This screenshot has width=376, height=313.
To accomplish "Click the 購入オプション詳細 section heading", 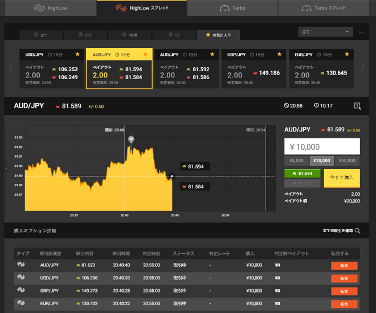I will tap(35, 230).
